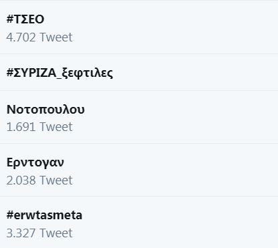Click the 4.702 Tweet count
The width and height of the screenshot is (278, 248).
(x=40, y=37)
